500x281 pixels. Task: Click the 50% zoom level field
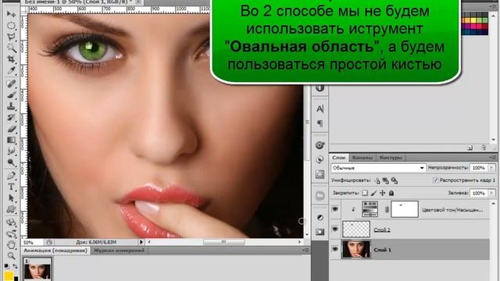[x=32, y=242]
